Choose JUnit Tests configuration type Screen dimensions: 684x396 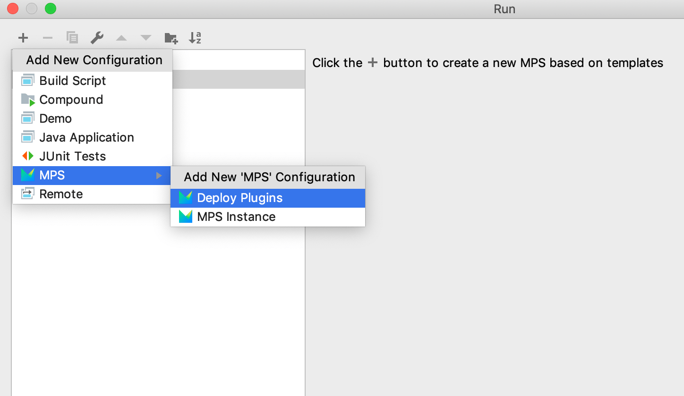pyautogui.click(x=72, y=156)
